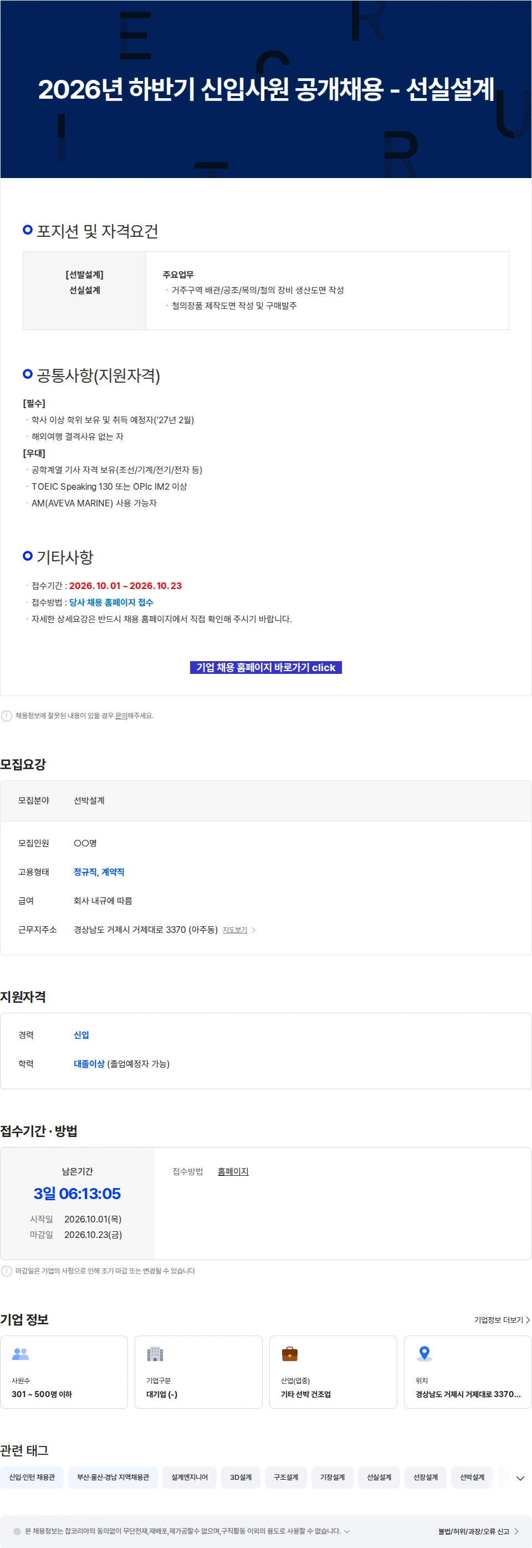This screenshot has width=532, height=1548.
Task: Click the 회사 내규에 따름 salary text
Action: [x=103, y=901]
